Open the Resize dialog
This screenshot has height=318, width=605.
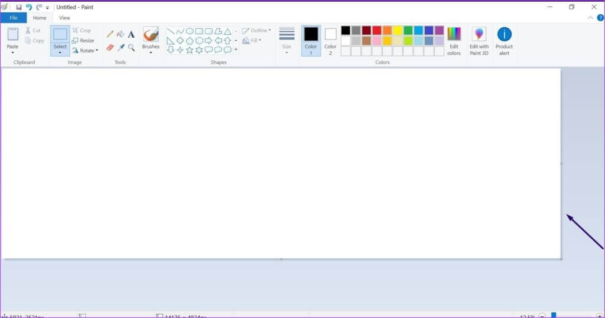(83, 40)
